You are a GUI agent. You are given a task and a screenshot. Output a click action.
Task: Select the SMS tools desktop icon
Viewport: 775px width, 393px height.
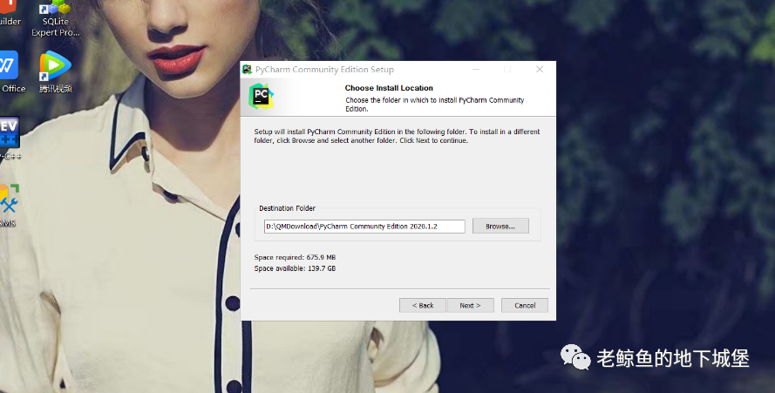click(9, 202)
